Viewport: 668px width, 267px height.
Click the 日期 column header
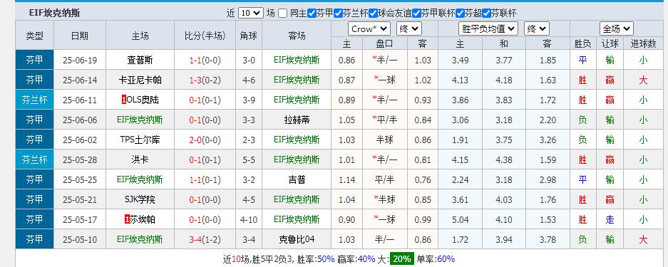click(x=80, y=36)
